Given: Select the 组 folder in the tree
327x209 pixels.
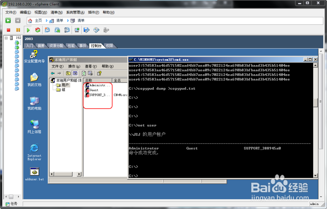Looking at the screenshot, I should coord(61,90).
